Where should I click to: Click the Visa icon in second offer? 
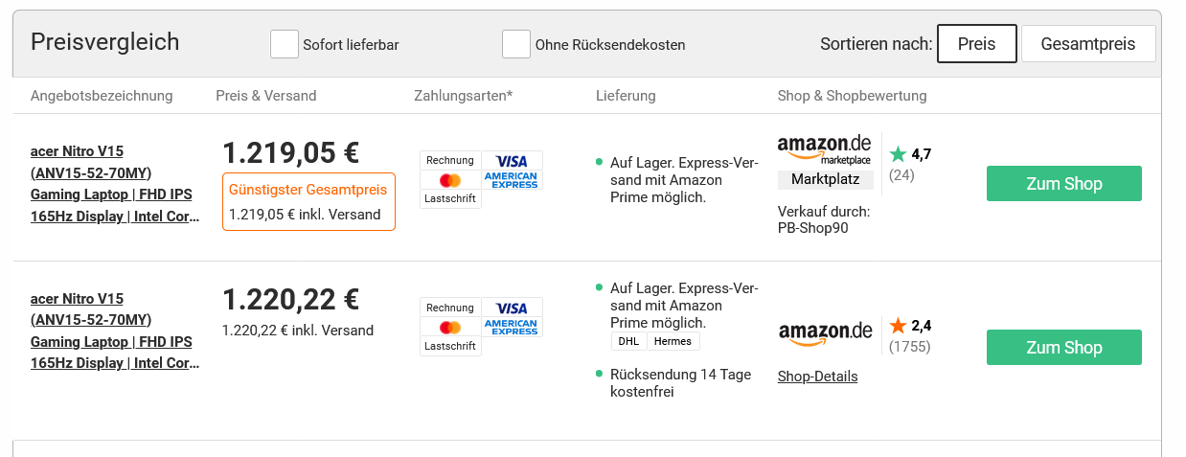pos(512,308)
